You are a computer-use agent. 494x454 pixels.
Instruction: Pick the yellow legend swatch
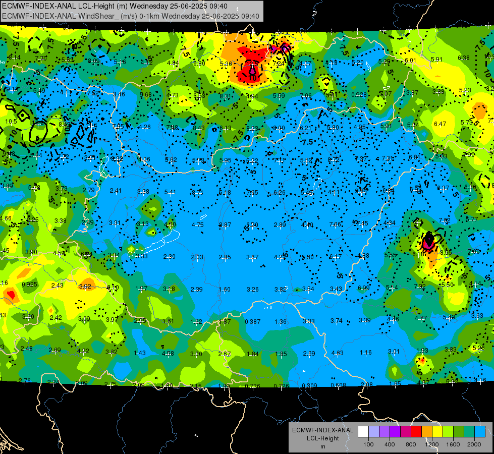pyautogui.click(x=437, y=432)
